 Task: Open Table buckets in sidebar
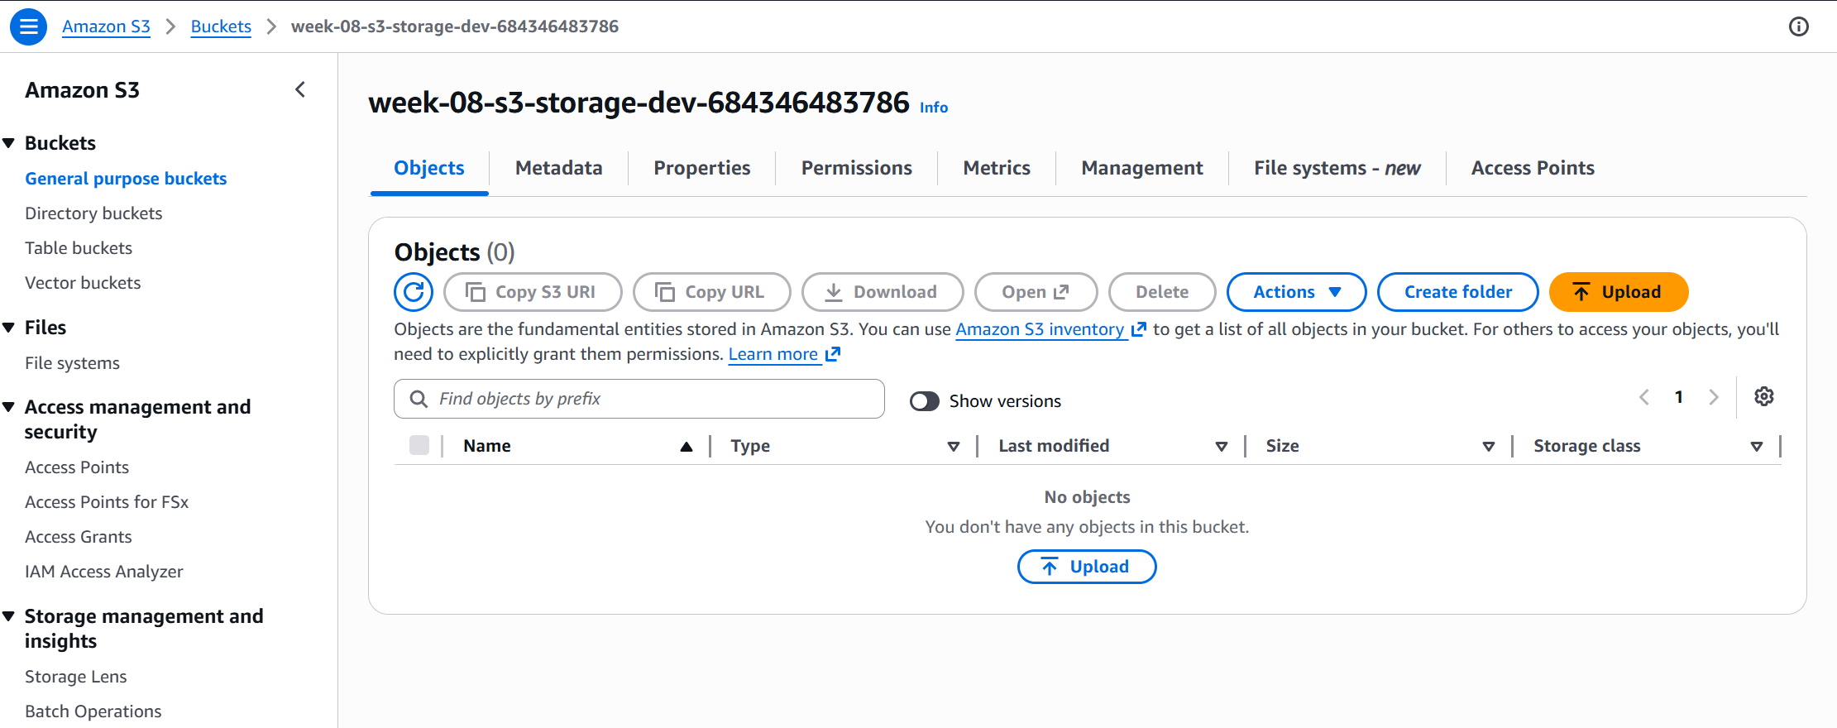[79, 248]
